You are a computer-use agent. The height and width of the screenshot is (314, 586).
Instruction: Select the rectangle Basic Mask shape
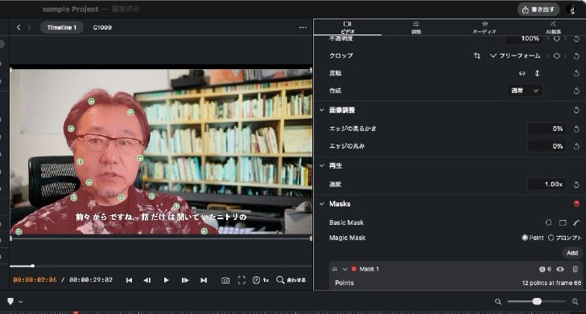[563, 222]
